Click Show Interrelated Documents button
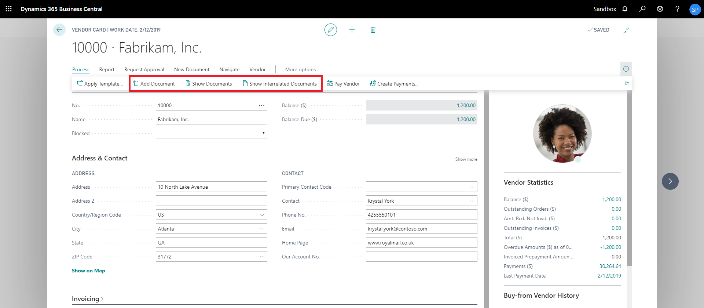Viewport: 704px width, 308px height. tap(279, 84)
